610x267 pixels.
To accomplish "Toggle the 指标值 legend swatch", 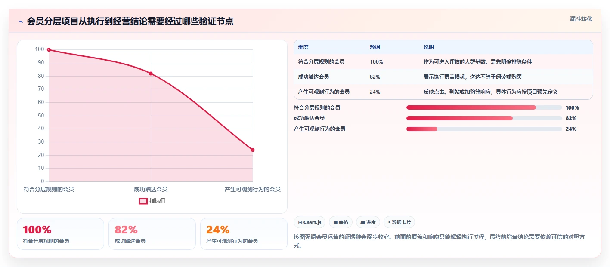I will click(x=143, y=201).
